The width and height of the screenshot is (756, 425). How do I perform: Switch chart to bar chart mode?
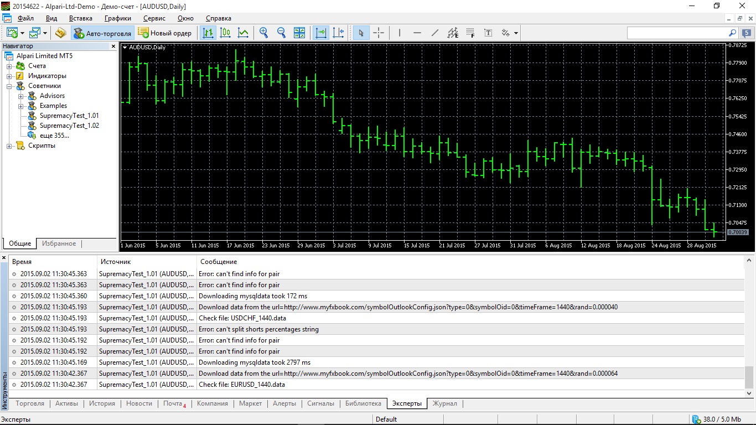pos(208,33)
